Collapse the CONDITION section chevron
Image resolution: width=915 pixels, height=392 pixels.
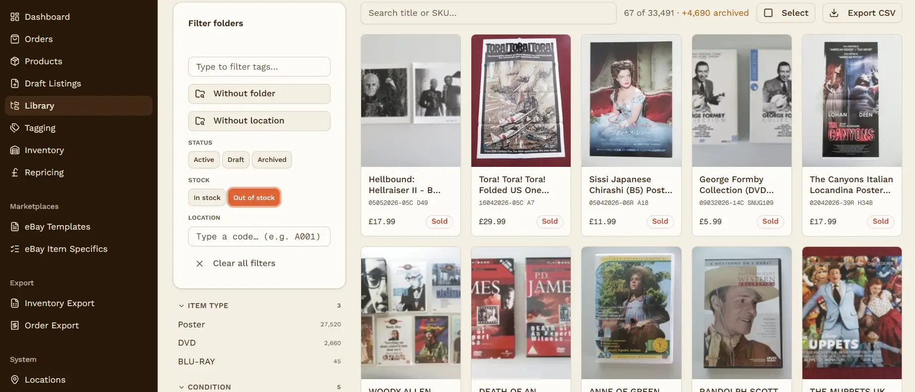point(181,387)
